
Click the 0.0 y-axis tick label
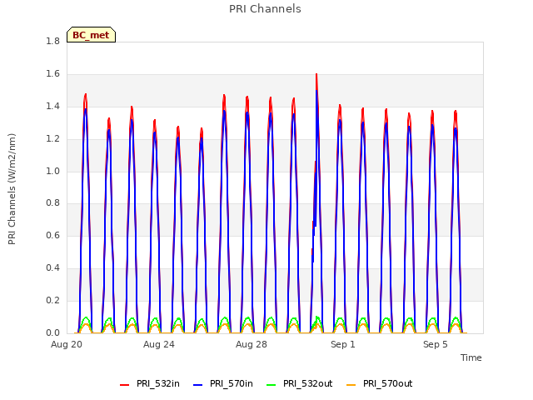click(x=52, y=333)
